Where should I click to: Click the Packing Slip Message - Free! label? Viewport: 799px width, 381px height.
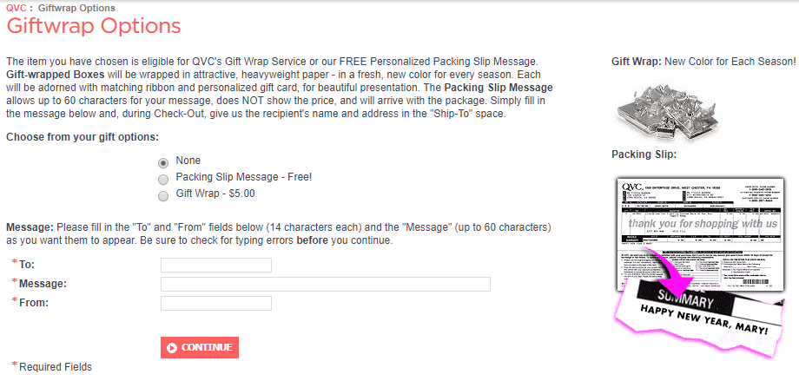243,177
